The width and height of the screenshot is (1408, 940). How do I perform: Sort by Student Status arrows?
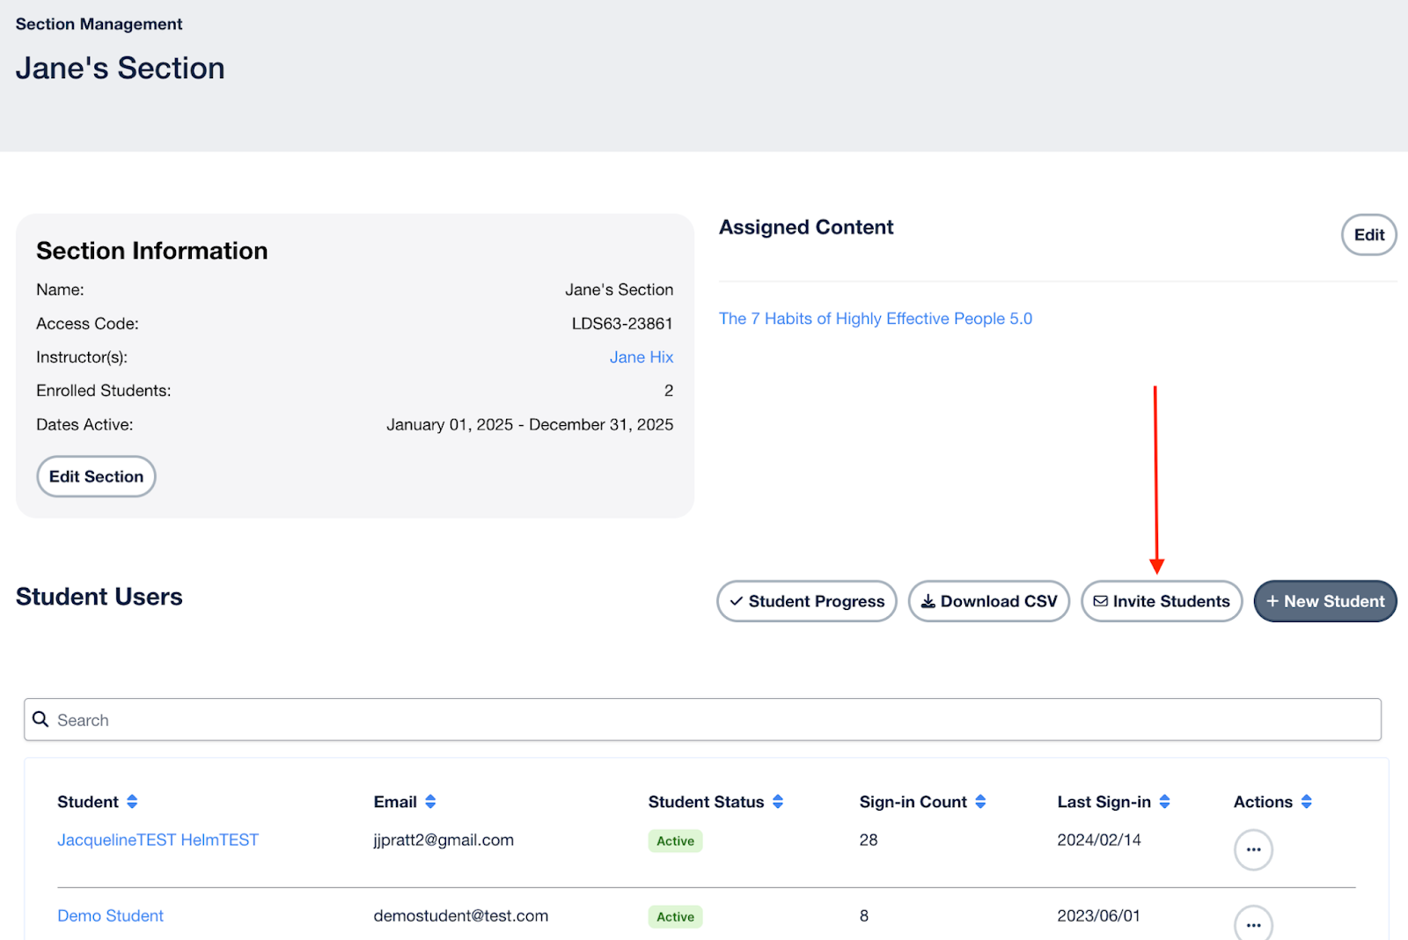coord(778,802)
